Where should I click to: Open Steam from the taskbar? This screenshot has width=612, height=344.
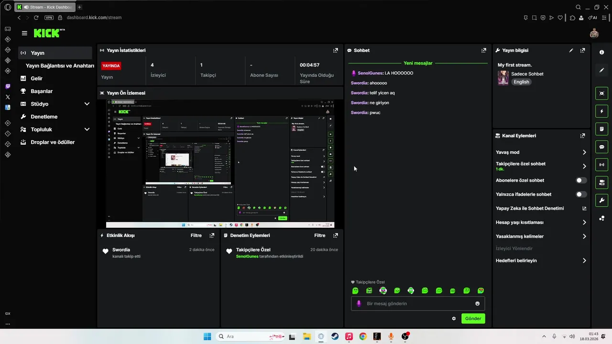tap(335, 336)
